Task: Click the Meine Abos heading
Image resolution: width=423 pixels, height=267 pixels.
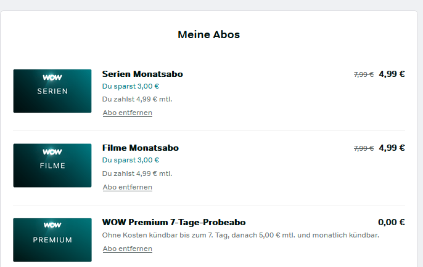Action: point(209,34)
